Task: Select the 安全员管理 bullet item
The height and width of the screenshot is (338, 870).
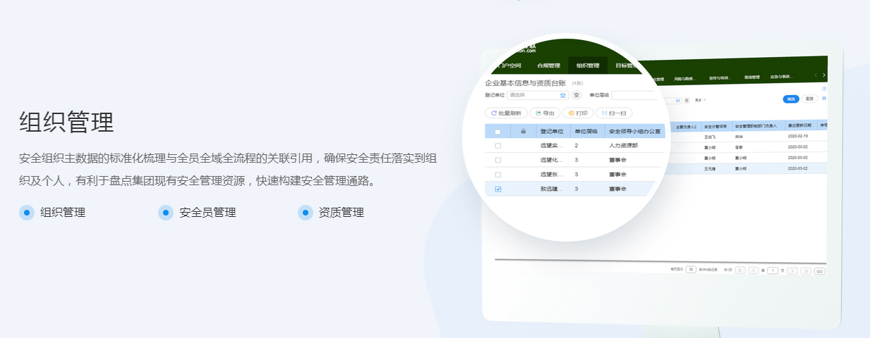Action: click(198, 212)
